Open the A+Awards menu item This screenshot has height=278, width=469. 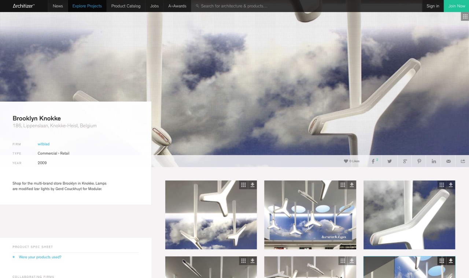click(x=177, y=6)
